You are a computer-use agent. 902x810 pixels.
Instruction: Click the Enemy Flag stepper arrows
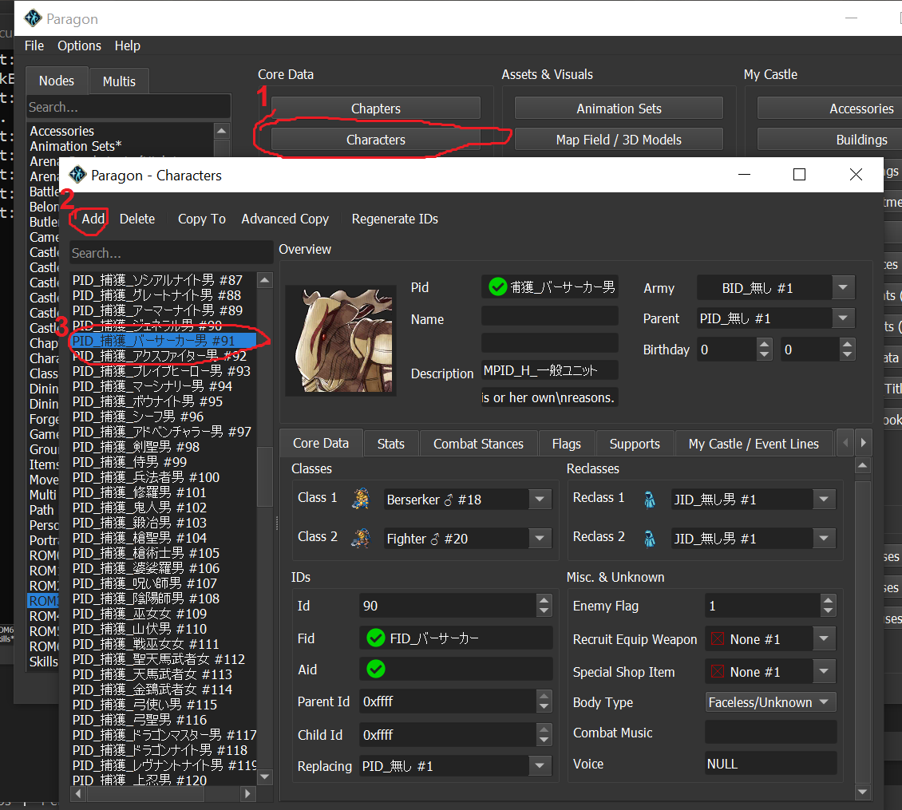[x=828, y=605]
